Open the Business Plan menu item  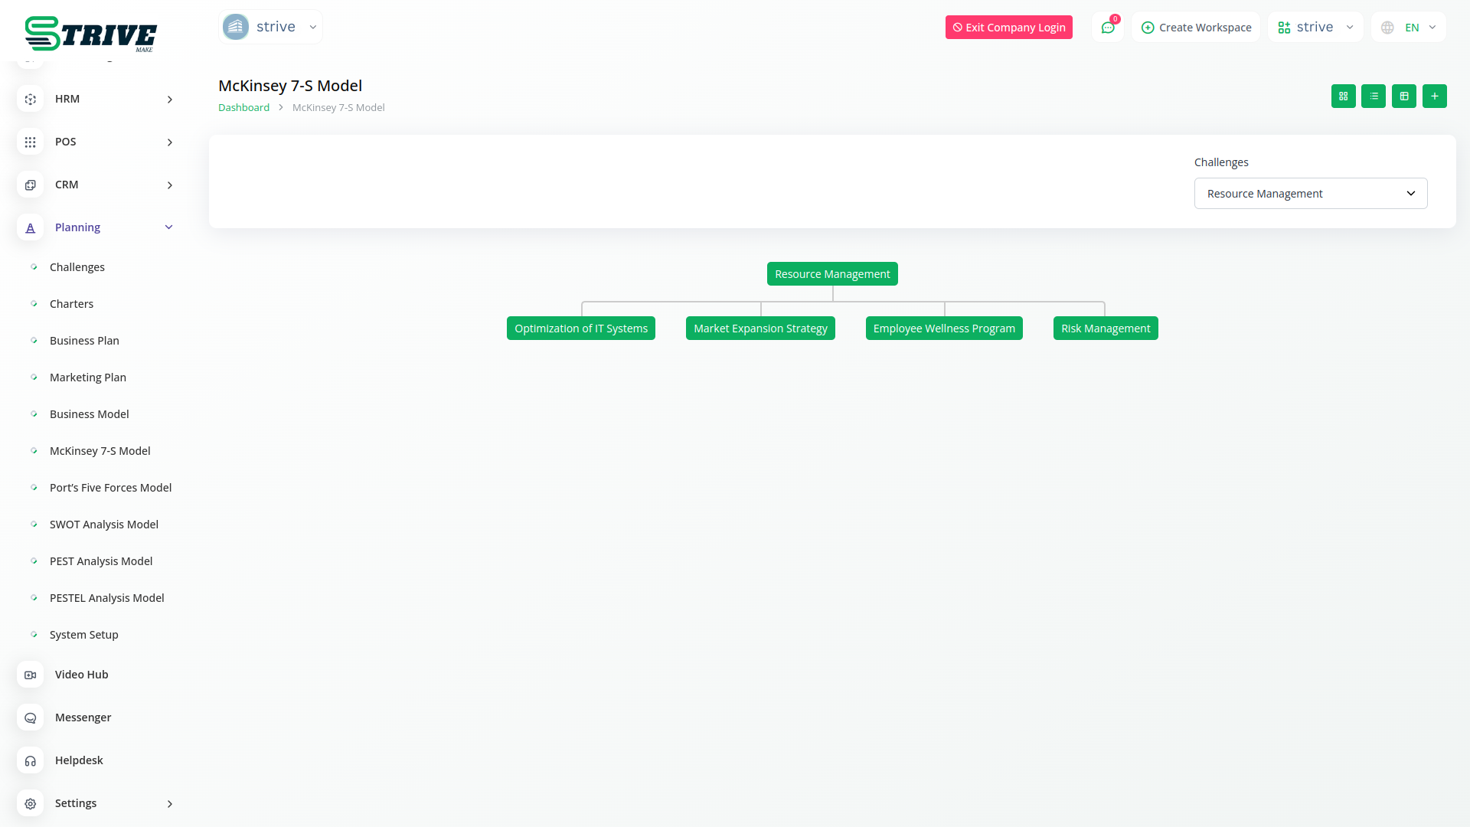(x=84, y=341)
